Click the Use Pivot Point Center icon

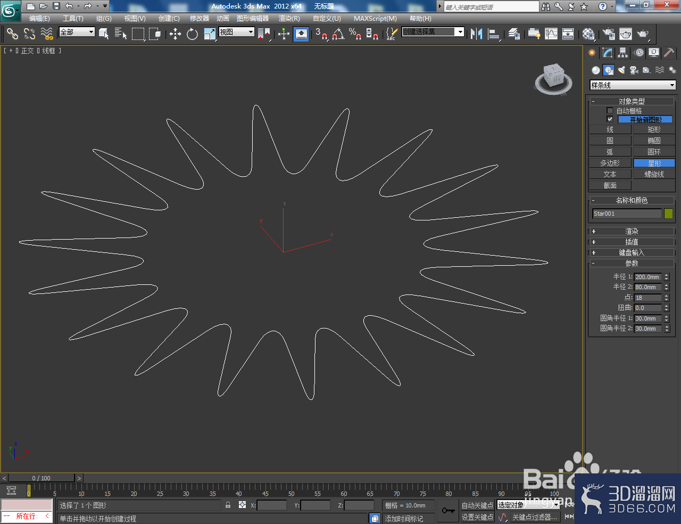264,34
